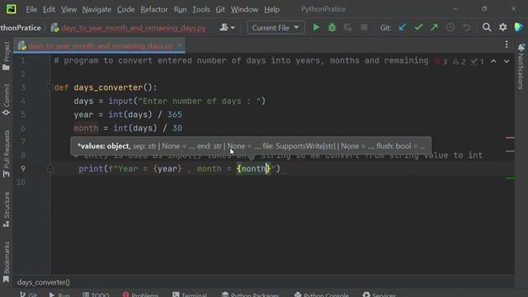Close the days_to_year_month editor tab

tap(180, 45)
